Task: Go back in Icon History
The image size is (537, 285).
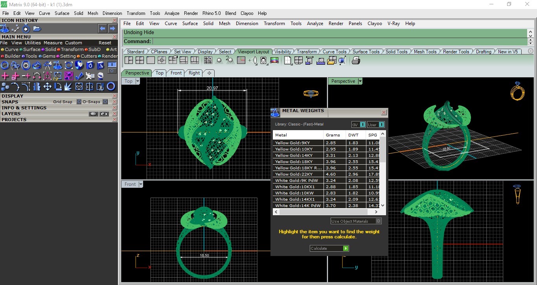Action: click(x=103, y=29)
